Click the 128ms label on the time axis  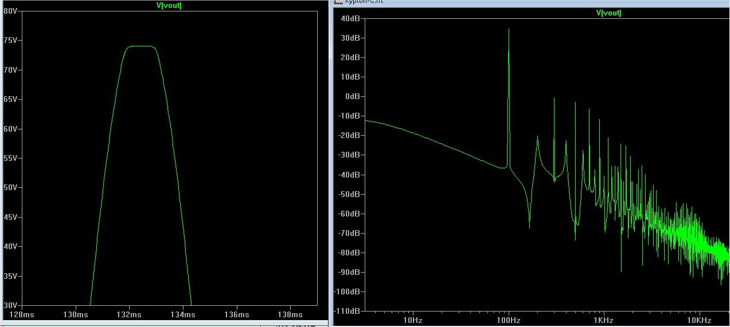coord(22,314)
